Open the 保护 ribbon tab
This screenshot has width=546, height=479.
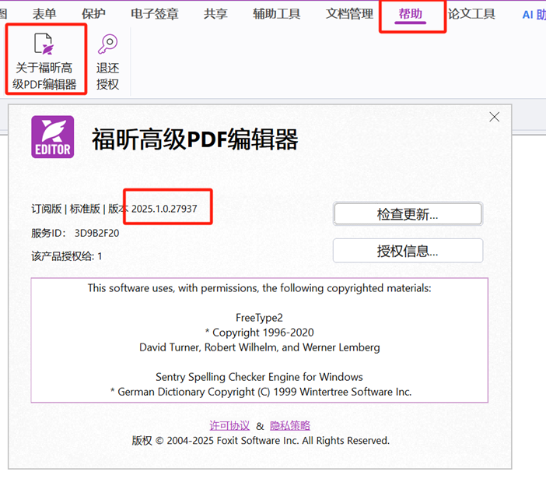tap(93, 14)
